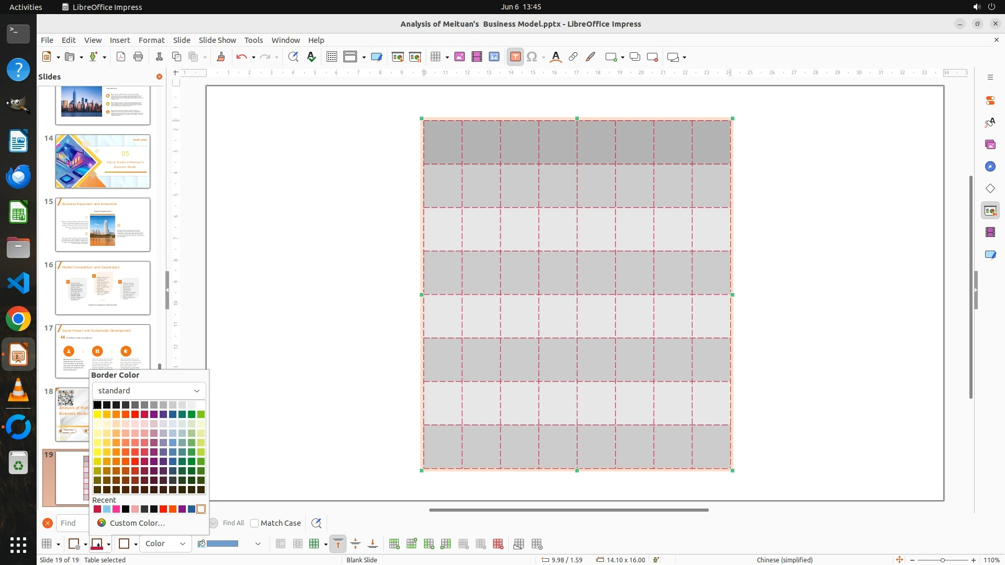Expand the fill color swatch dropdown arrow

(258, 544)
